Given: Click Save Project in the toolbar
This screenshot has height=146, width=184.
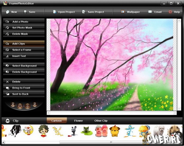Looking at the screenshot, I should coord(93,12).
